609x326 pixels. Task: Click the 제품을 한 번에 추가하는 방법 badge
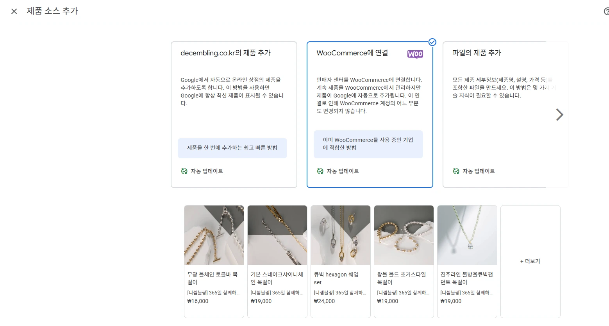point(232,148)
